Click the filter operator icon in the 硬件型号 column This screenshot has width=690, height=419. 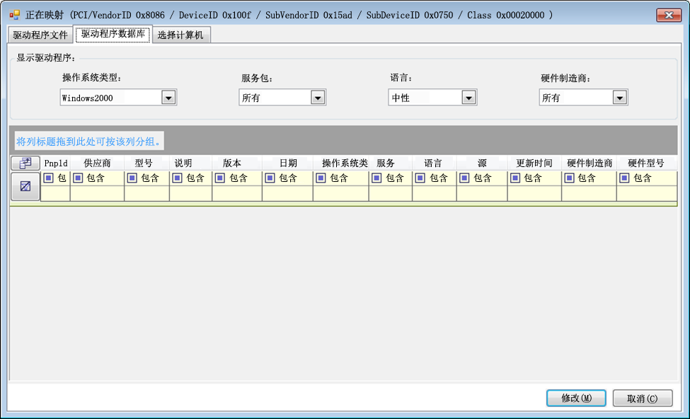pyautogui.click(x=625, y=178)
